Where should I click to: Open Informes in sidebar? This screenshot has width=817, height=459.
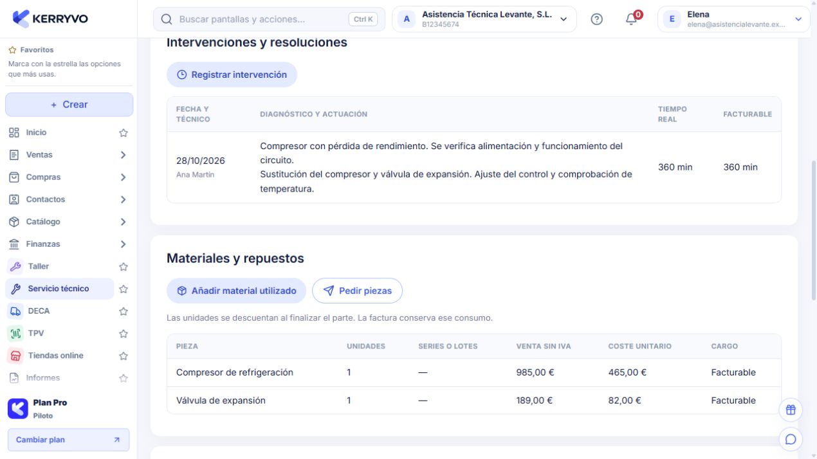60,378
